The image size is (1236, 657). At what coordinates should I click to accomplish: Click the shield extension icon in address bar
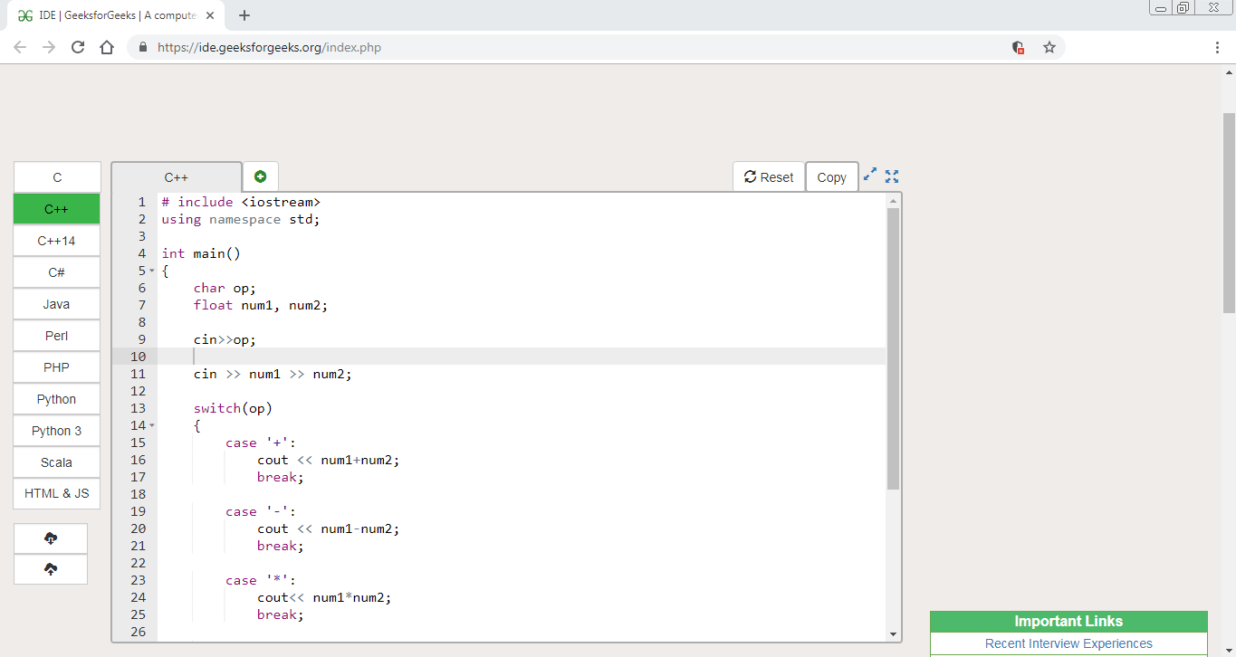click(1018, 47)
